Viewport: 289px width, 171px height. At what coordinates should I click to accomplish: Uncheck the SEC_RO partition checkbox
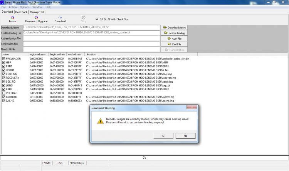click(x=4, y=81)
